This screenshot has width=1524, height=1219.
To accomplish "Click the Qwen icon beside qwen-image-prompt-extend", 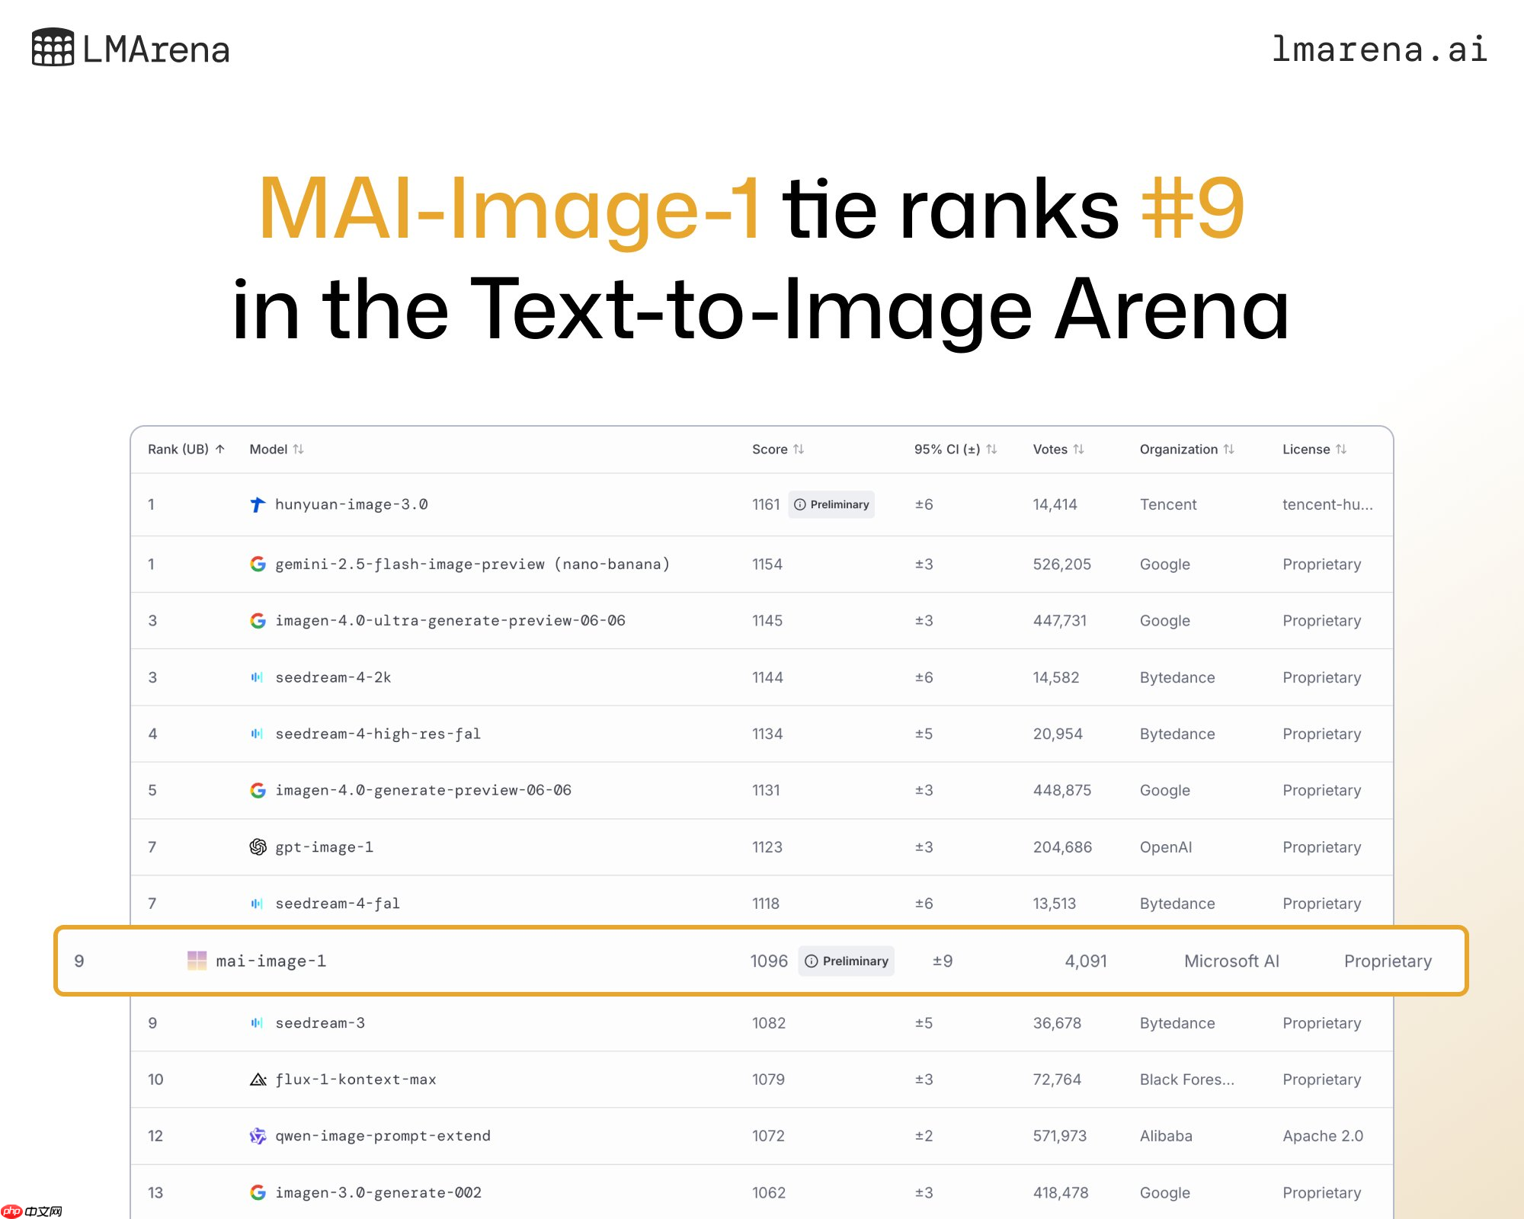I will (x=258, y=1136).
